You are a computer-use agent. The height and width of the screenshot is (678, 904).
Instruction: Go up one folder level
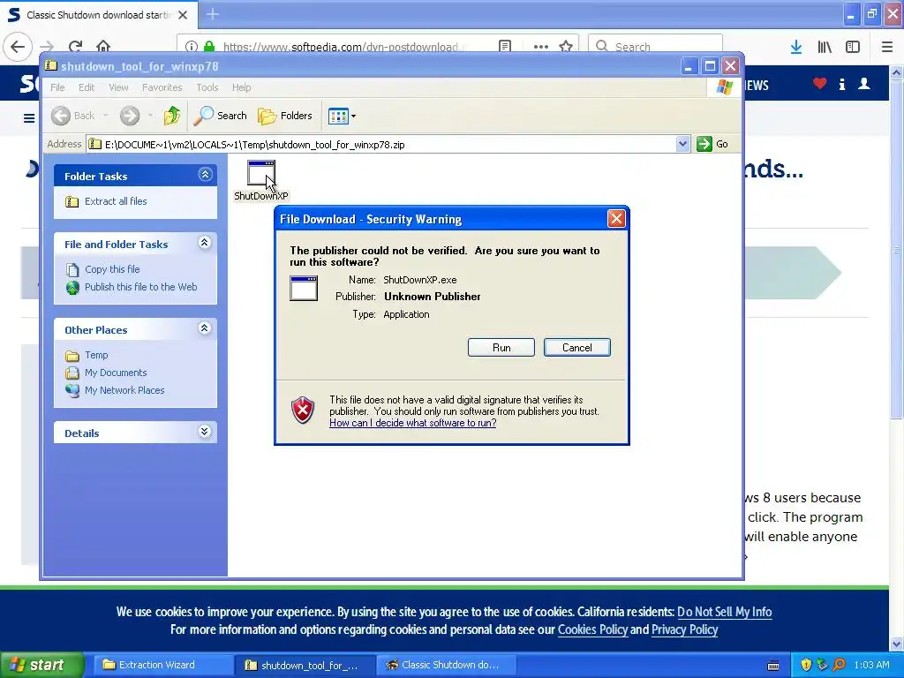pos(171,116)
